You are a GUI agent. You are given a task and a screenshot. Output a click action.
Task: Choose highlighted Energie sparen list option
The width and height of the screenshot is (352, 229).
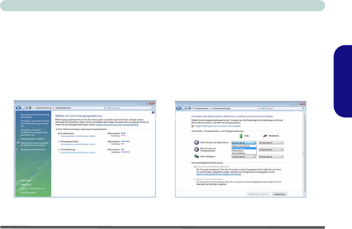click(244, 148)
